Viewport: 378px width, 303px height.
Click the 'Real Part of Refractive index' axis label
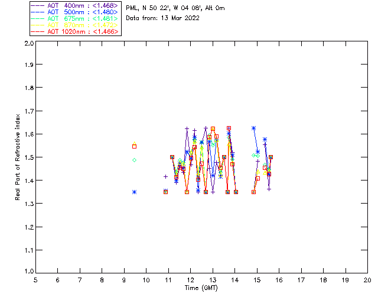point(17,157)
